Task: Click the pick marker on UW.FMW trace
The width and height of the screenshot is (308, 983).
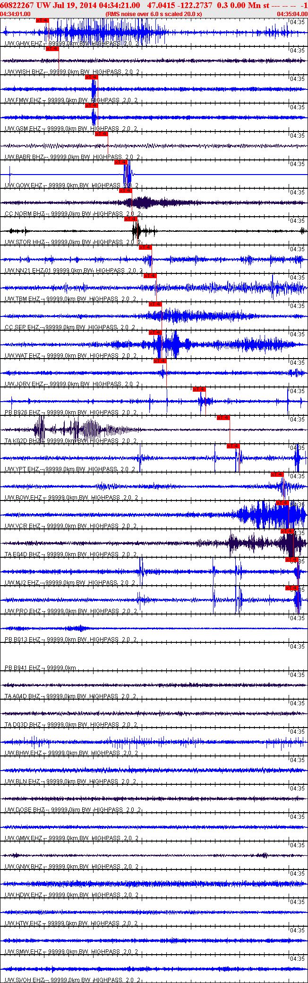Action: 91,77
